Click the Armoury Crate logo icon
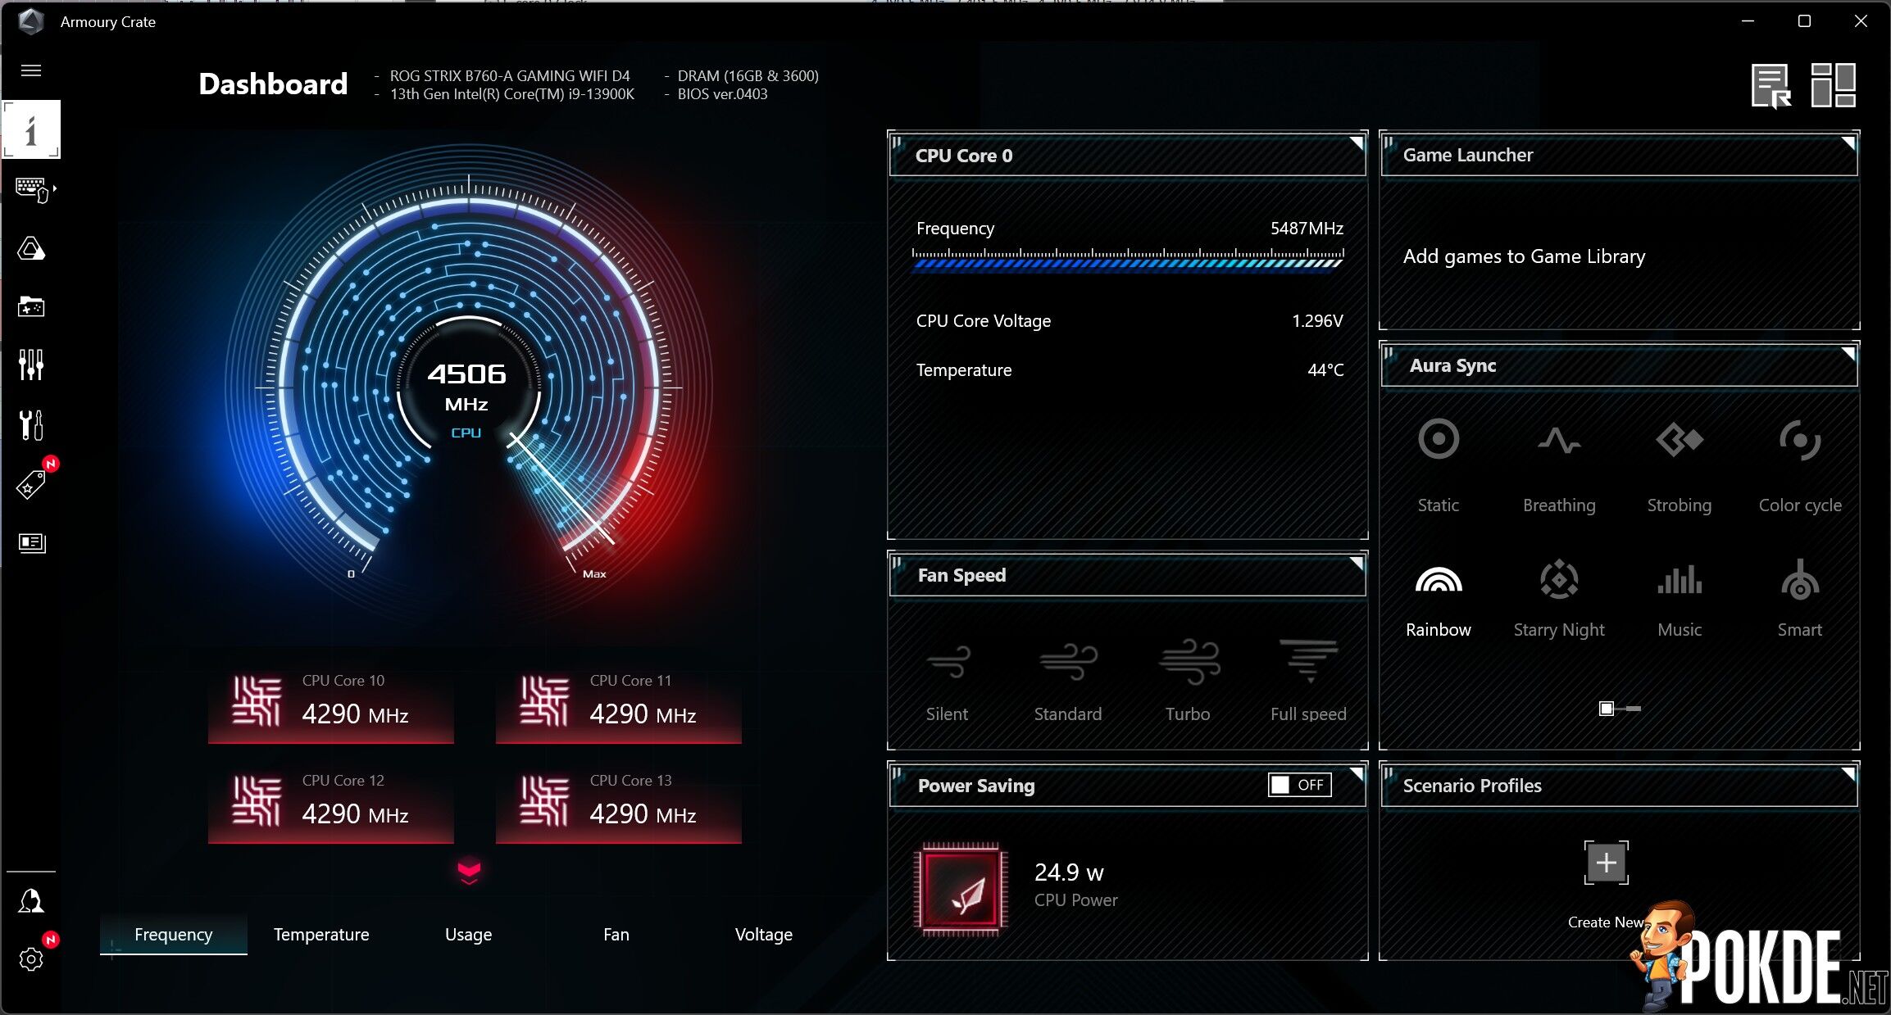1891x1015 pixels. coord(31,21)
